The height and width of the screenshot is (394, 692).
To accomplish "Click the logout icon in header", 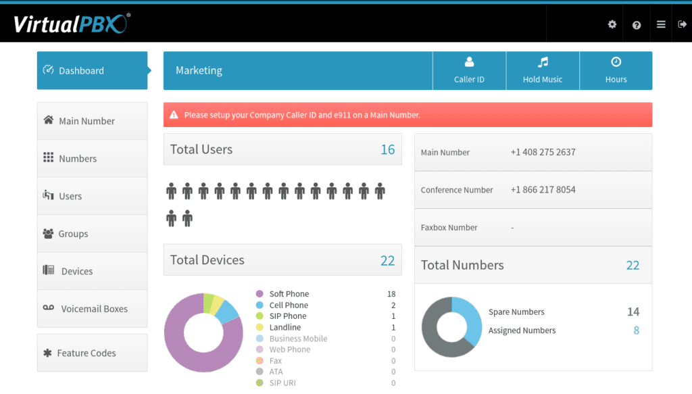I will [x=682, y=24].
